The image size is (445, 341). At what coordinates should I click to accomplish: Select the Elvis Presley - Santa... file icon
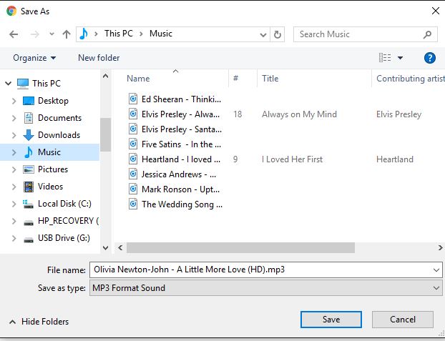(133, 129)
